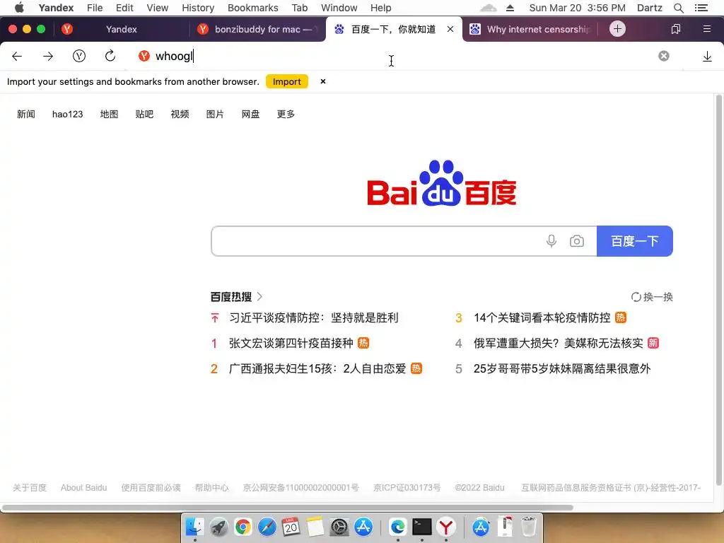Image resolution: width=724 pixels, height=543 pixels.
Task: Click the eject icon in menu bar
Action: (510, 8)
